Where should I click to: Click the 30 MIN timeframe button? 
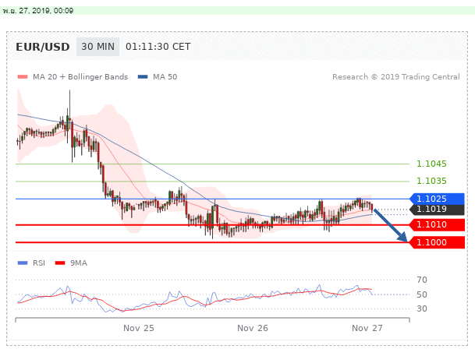coord(97,47)
